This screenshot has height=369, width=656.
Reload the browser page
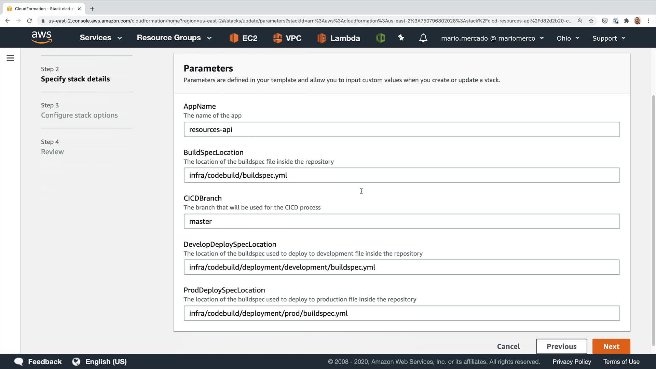[29, 21]
